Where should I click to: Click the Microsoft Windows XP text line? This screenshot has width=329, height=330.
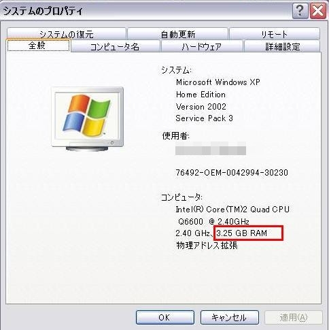pos(218,82)
